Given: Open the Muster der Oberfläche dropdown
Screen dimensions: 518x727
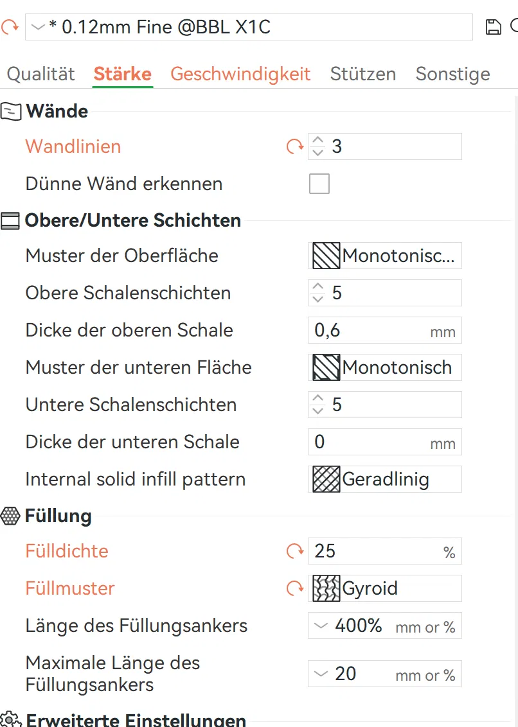Looking at the screenshot, I should click(384, 256).
